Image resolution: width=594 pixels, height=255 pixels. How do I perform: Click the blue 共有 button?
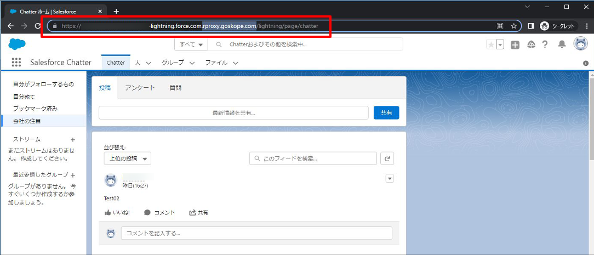coord(386,113)
